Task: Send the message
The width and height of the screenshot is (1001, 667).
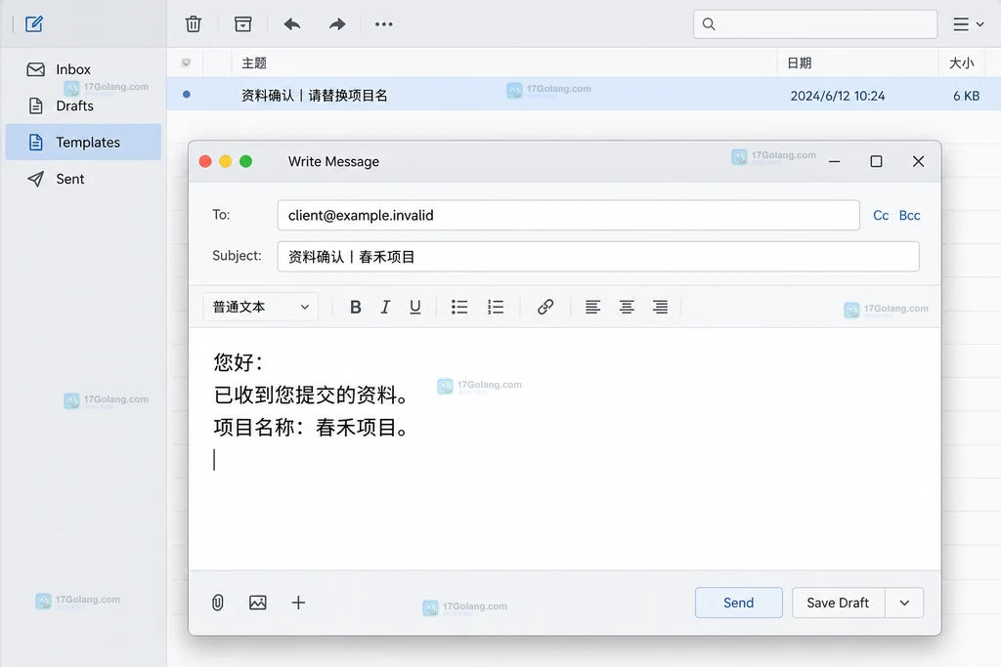Action: tap(739, 603)
